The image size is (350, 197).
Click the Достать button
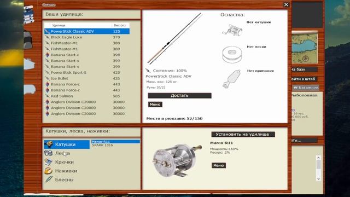pos(179,96)
